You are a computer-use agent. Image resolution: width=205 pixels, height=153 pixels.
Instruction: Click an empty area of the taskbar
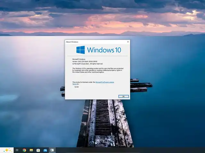(128, 150)
